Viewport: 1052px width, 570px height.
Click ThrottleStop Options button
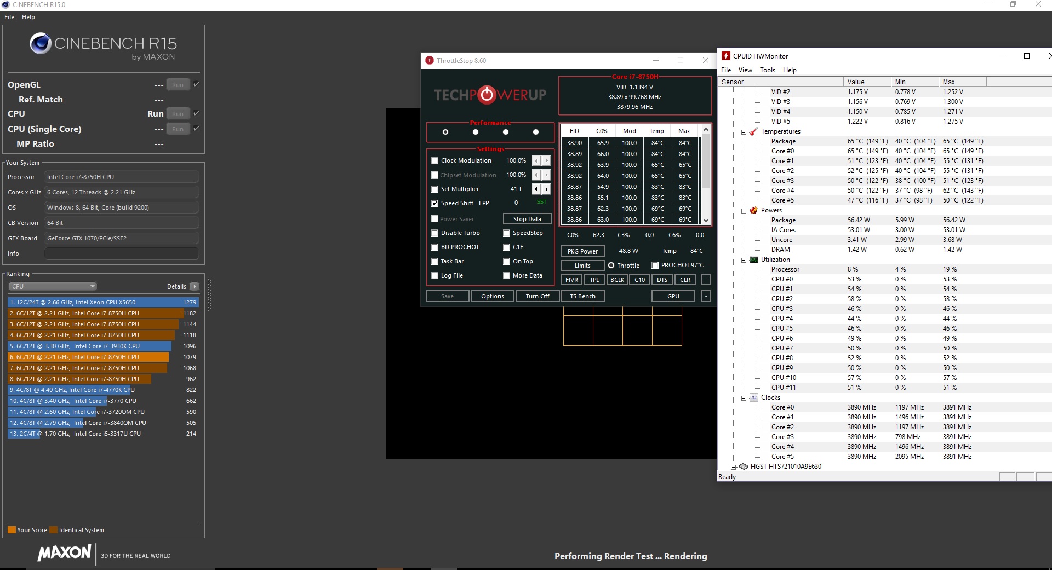(493, 296)
